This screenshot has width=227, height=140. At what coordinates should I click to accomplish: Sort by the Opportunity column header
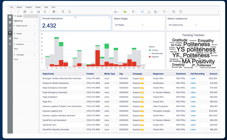tap(48, 74)
